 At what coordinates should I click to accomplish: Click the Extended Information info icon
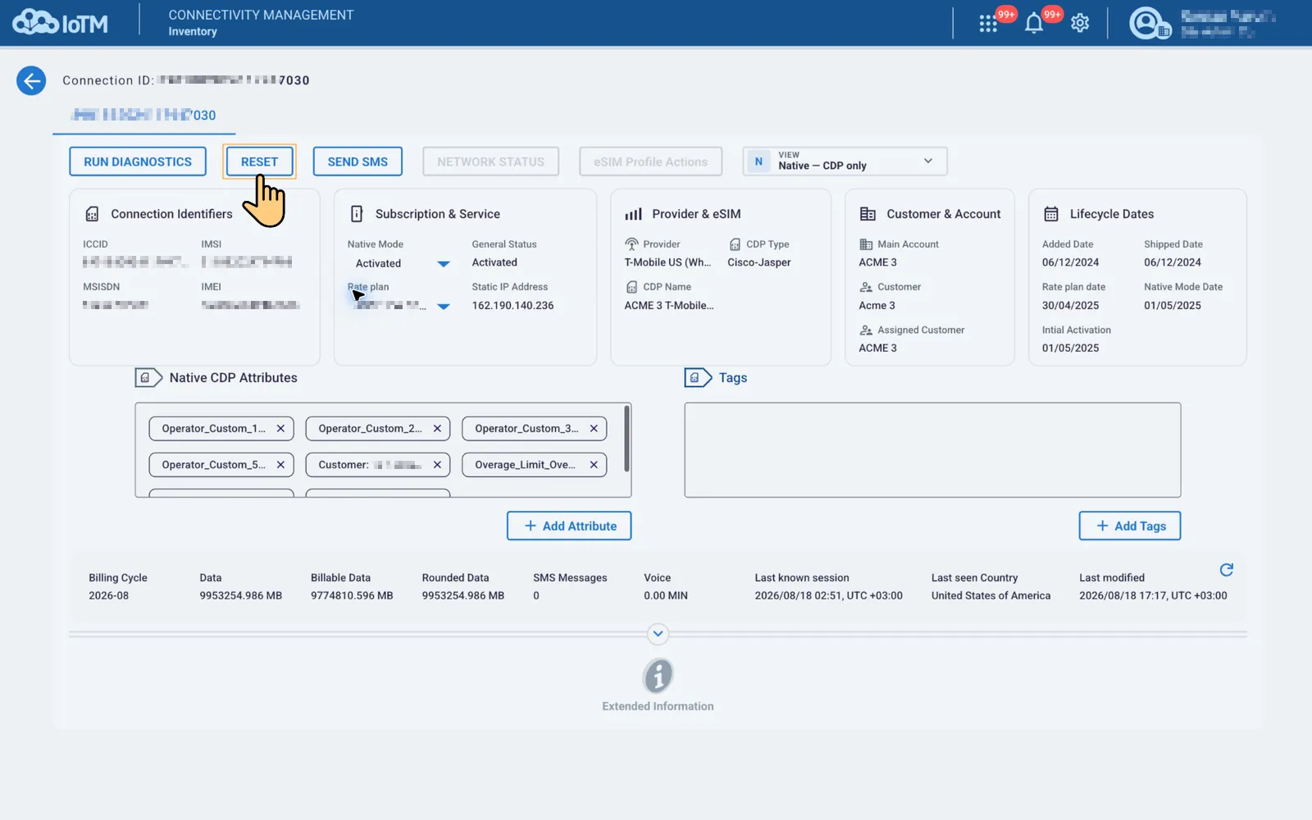658,676
